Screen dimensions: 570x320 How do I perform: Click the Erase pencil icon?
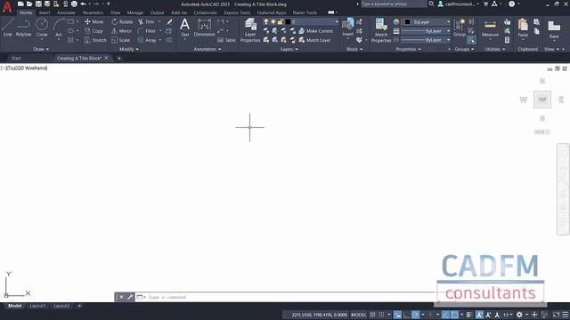click(x=169, y=21)
